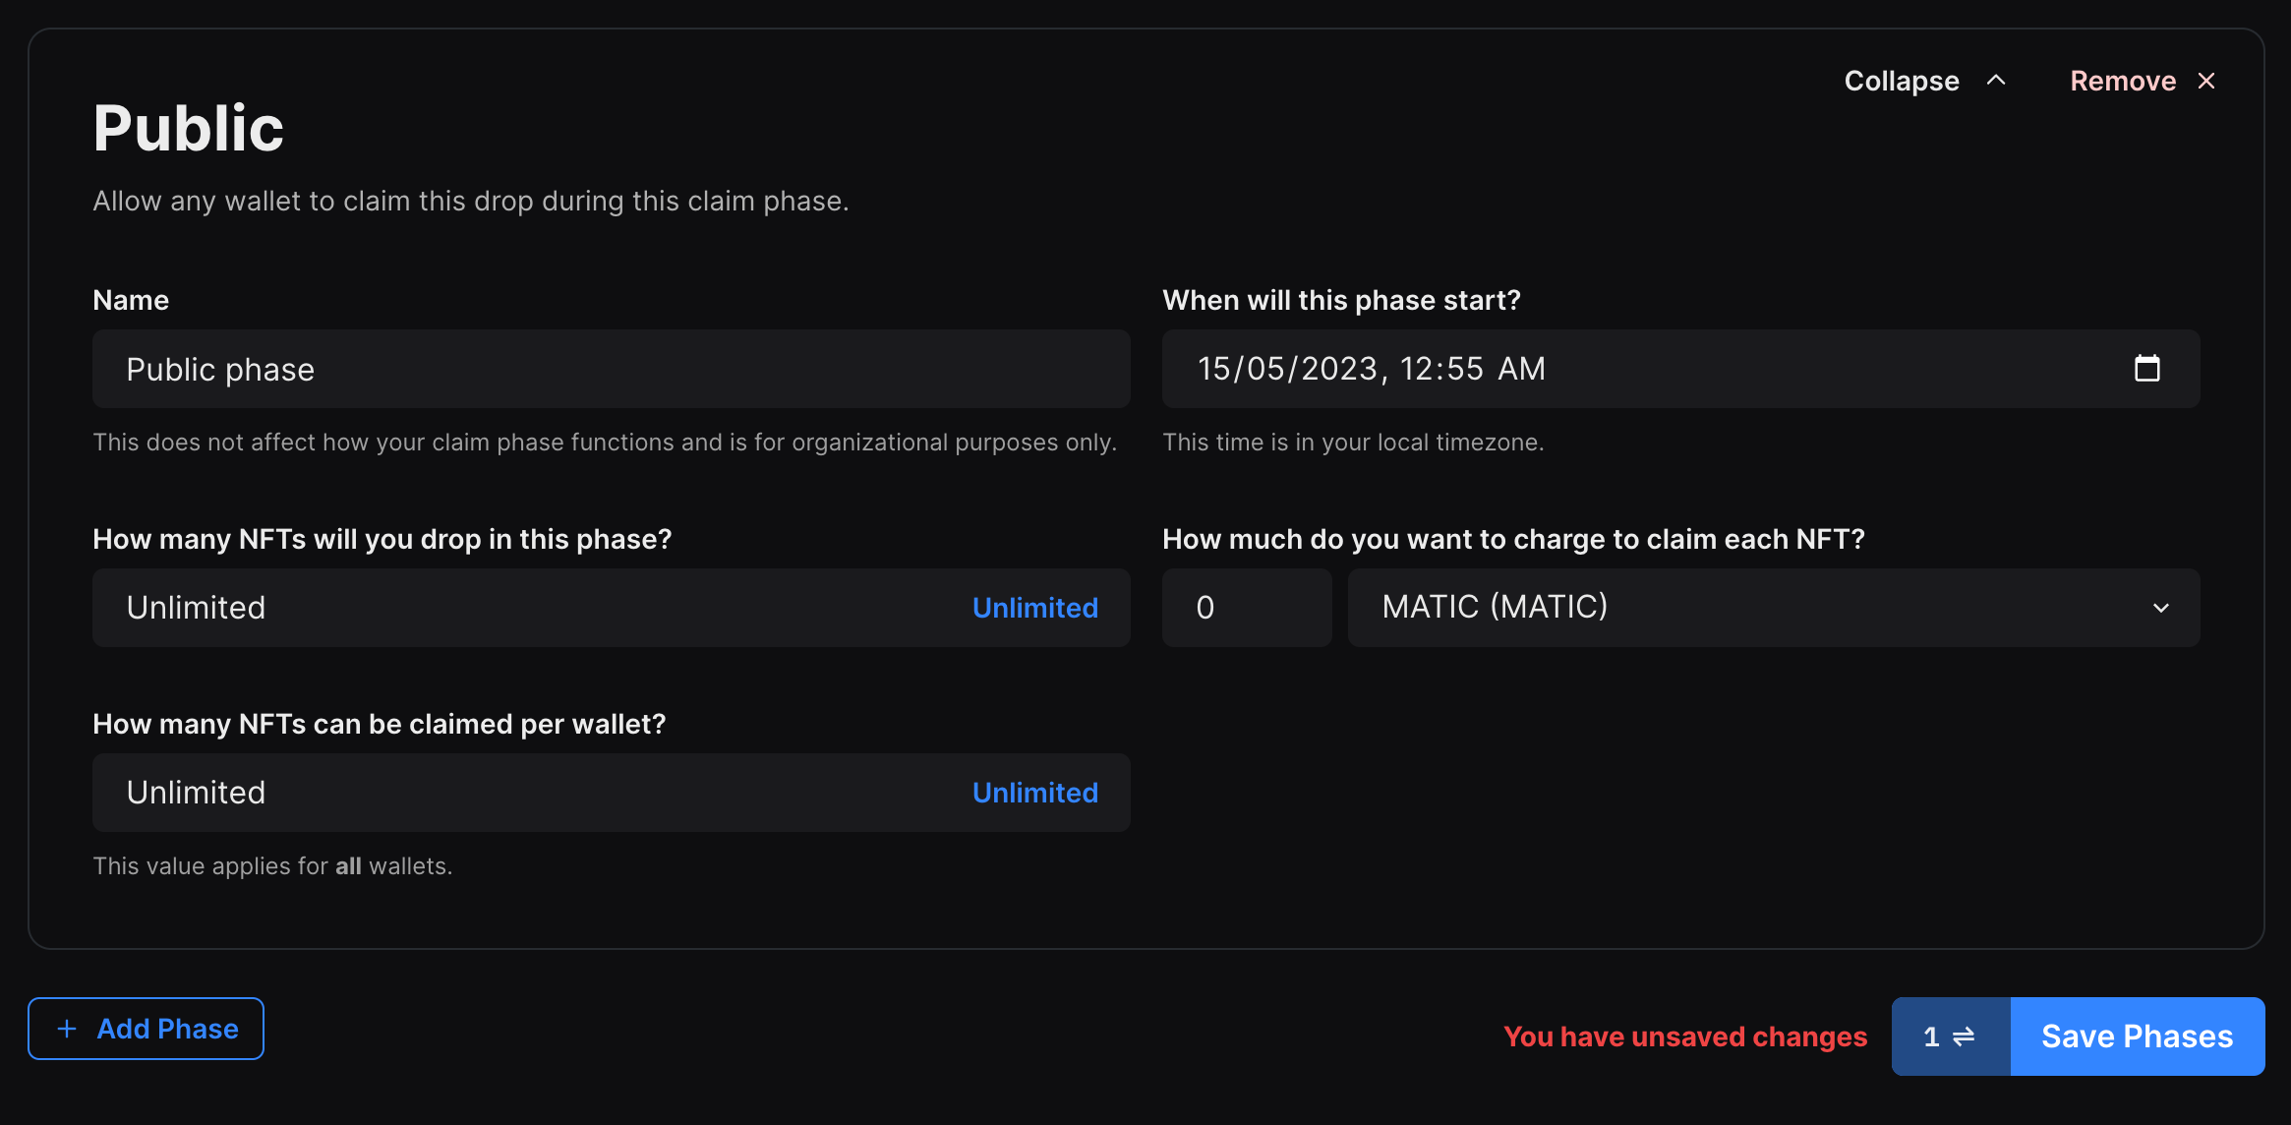Click the calendar icon for date picker
This screenshot has height=1125, width=2291.
pyautogui.click(x=2146, y=368)
